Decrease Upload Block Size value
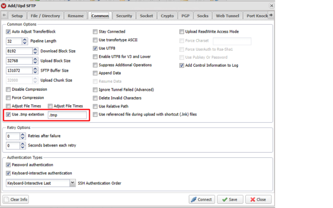 pyautogui.click(x=35, y=62)
